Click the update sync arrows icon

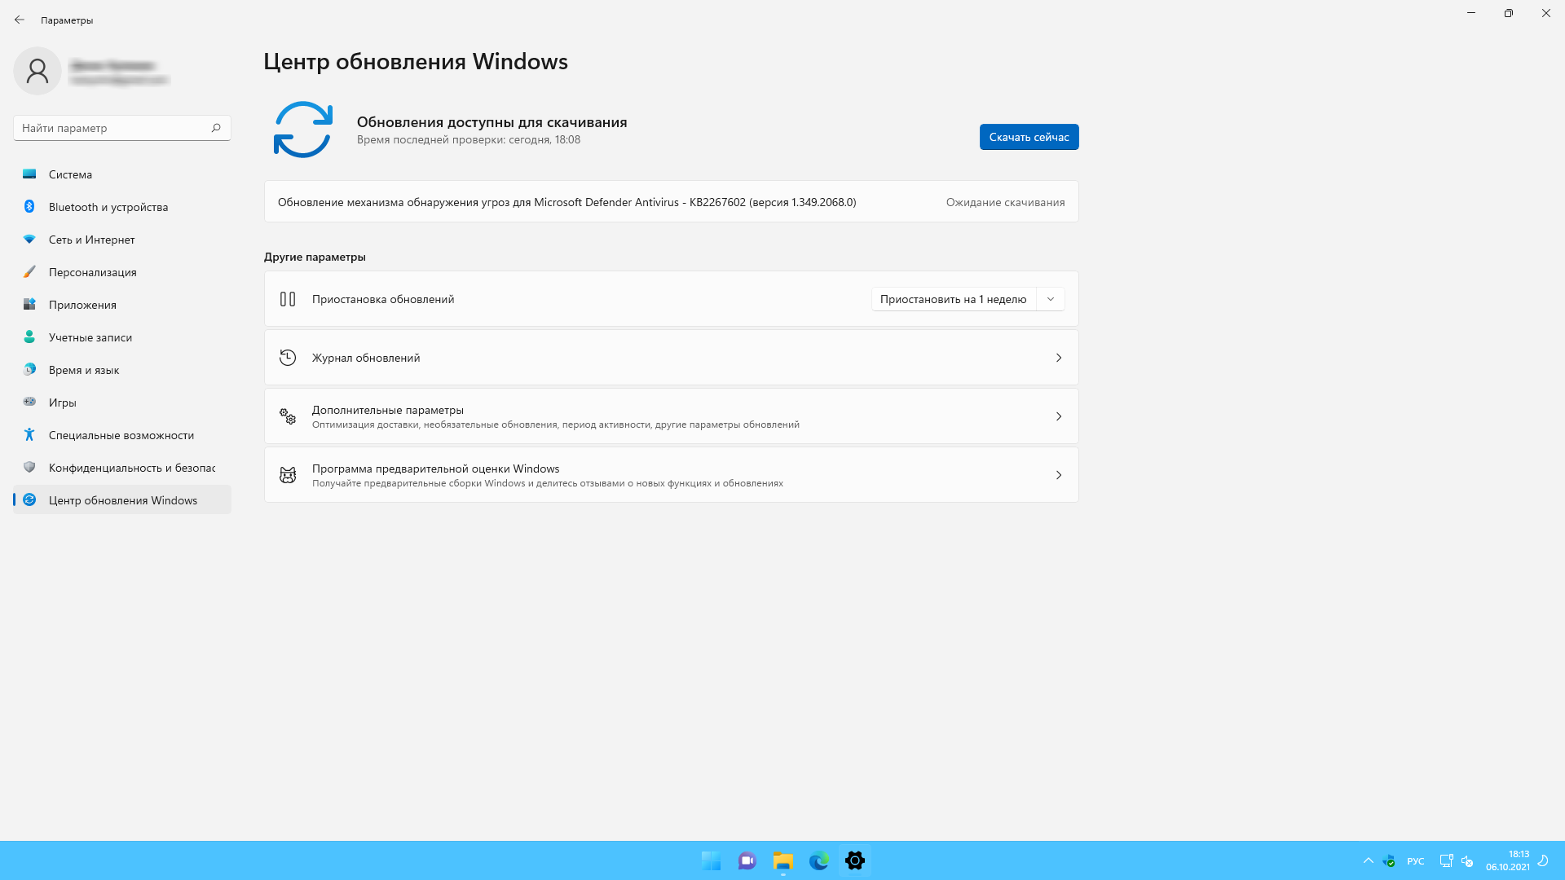(x=302, y=130)
